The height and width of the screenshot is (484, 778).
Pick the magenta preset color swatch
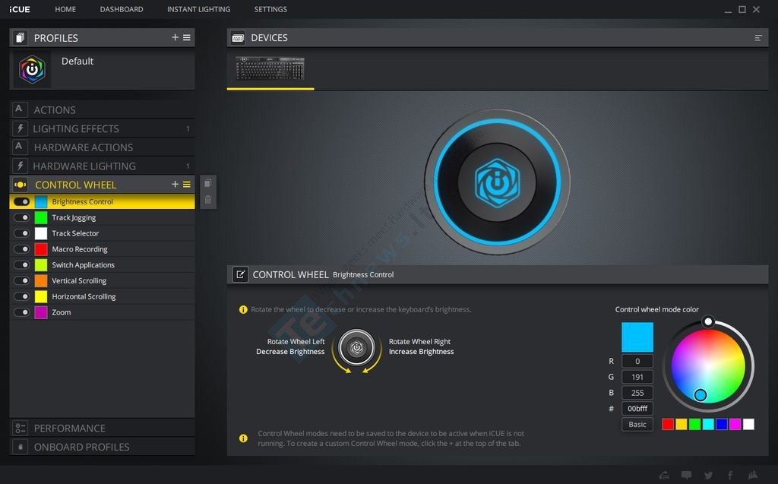[735, 424]
